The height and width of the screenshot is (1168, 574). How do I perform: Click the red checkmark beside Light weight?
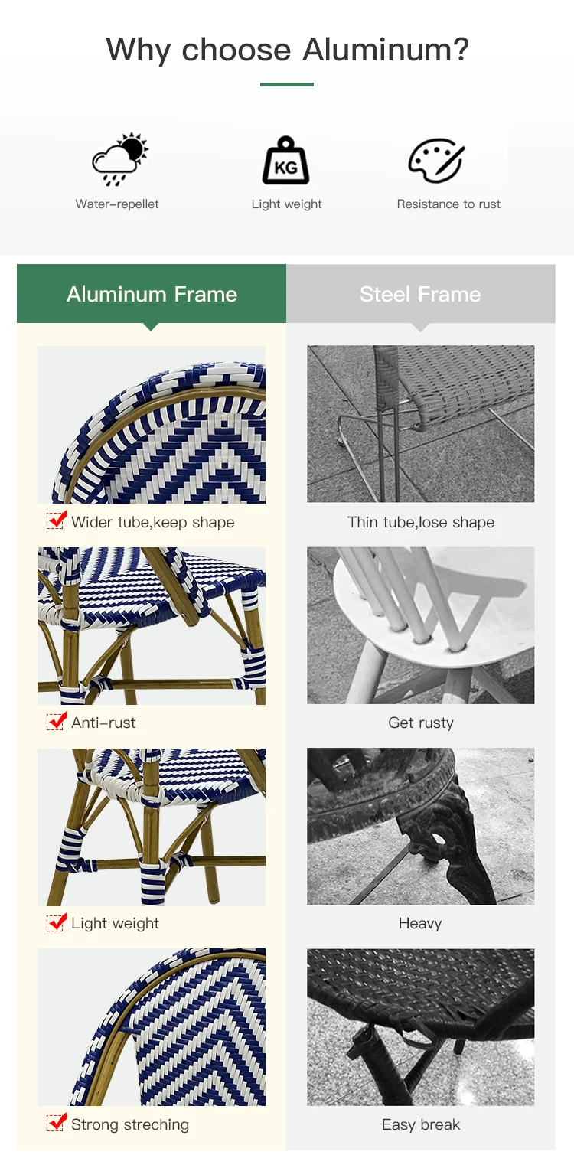coord(57,922)
